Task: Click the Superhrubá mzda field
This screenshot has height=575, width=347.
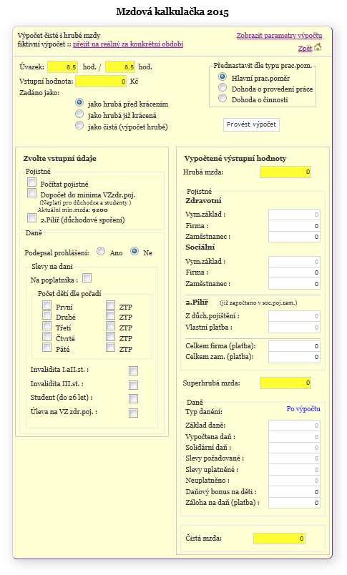Action: click(x=285, y=383)
